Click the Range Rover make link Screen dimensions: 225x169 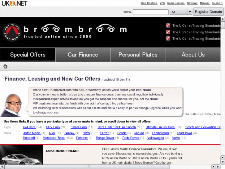tap(105, 138)
